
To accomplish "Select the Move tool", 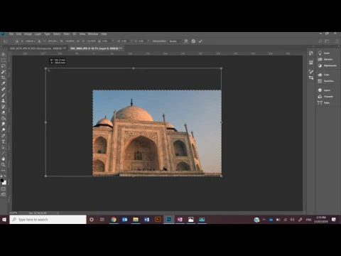I will point(4,54).
